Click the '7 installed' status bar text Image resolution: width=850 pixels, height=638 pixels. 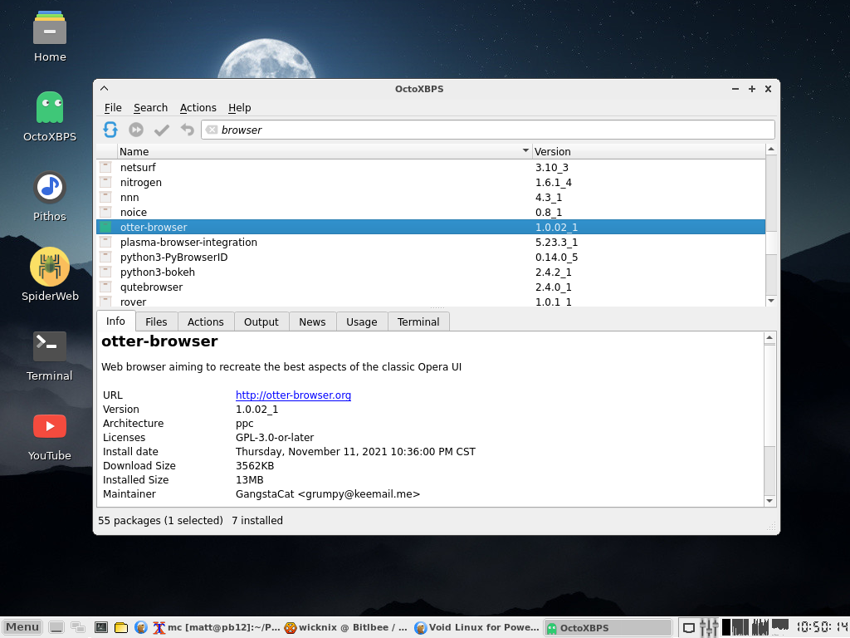257,520
